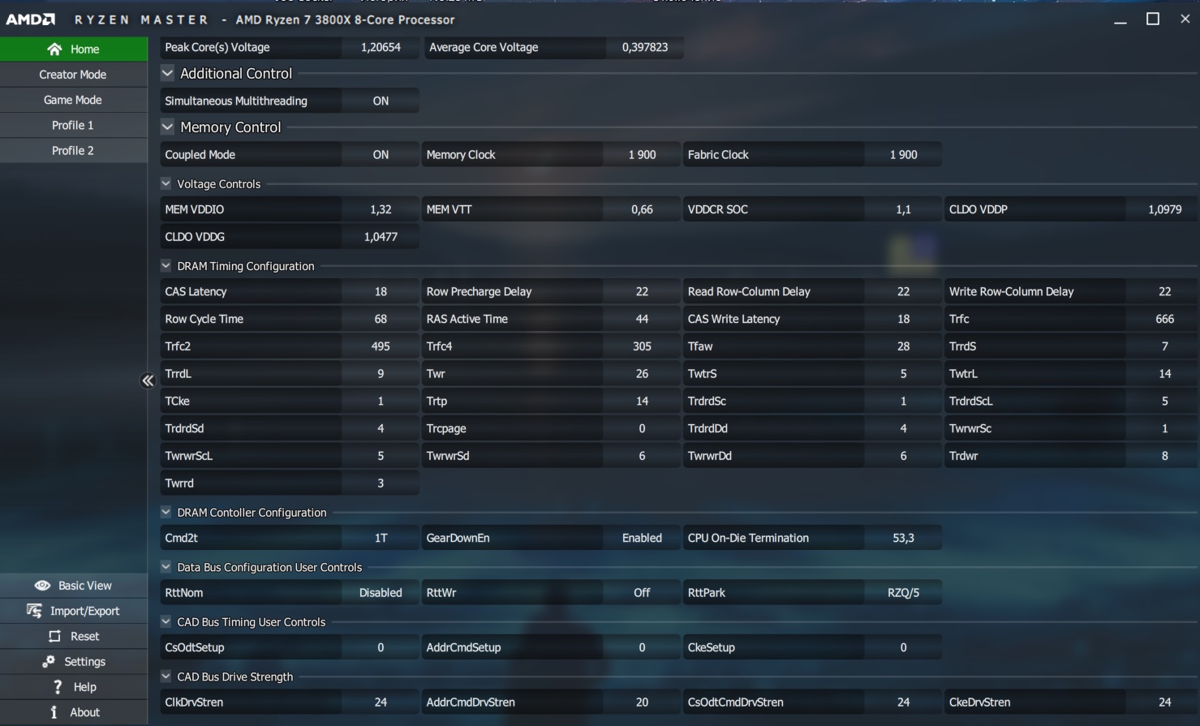Select MEM VTT value 0,66

click(x=642, y=209)
